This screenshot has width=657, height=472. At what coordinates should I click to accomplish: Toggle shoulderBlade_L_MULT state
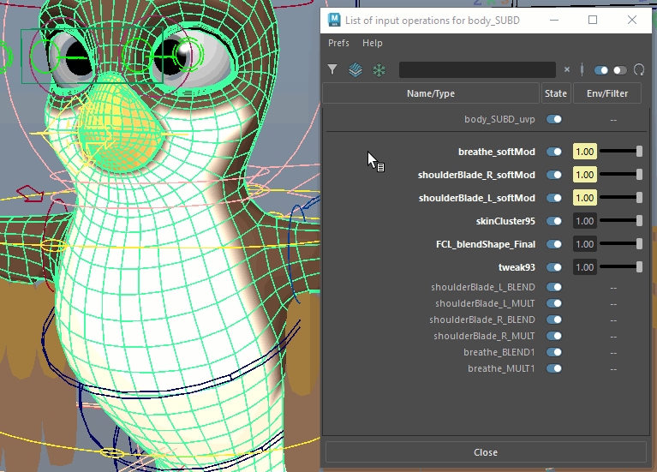pos(554,303)
